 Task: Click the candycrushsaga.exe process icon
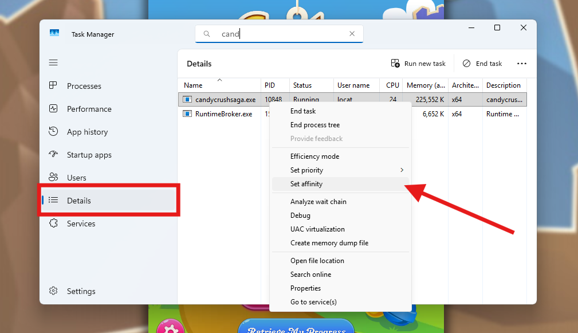point(187,100)
